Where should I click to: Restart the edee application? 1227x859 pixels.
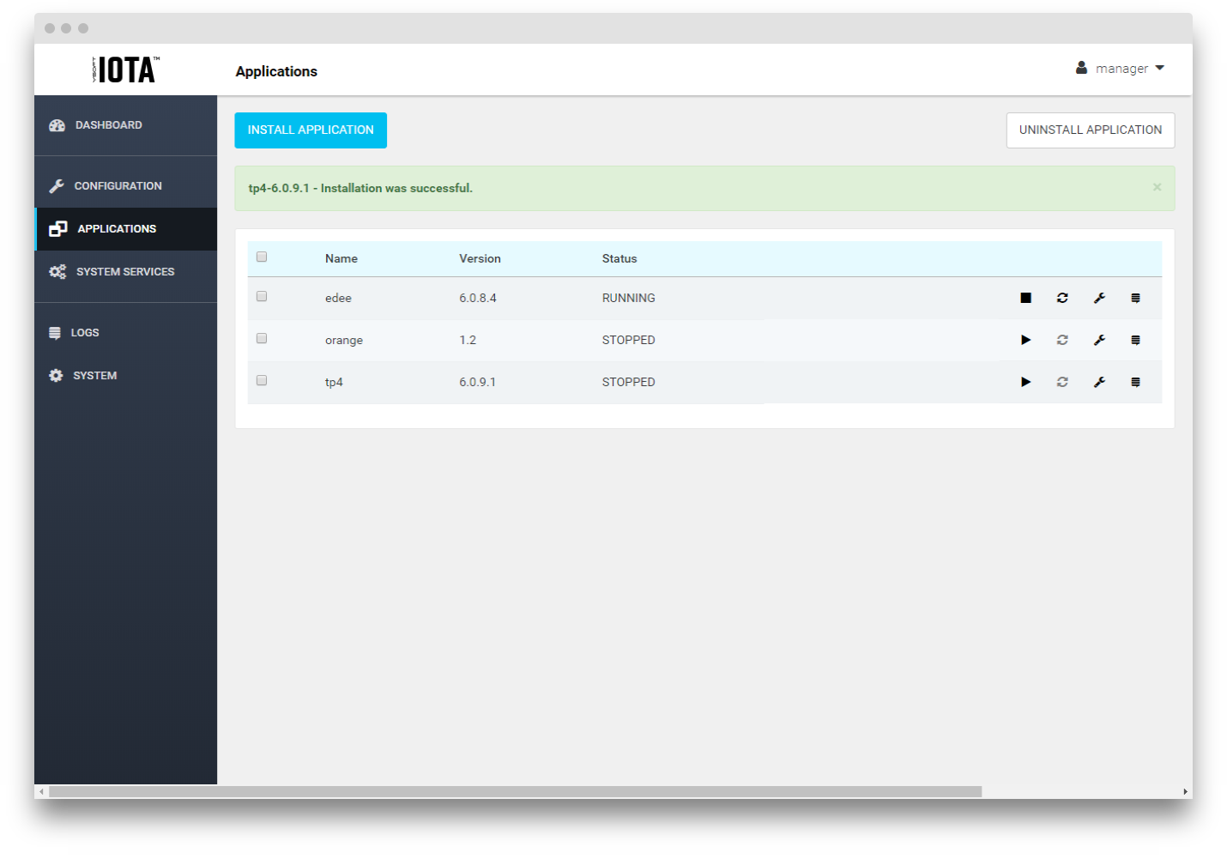point(1062,298)
